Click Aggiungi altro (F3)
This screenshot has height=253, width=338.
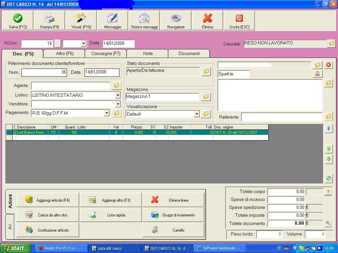pos(111,200)
